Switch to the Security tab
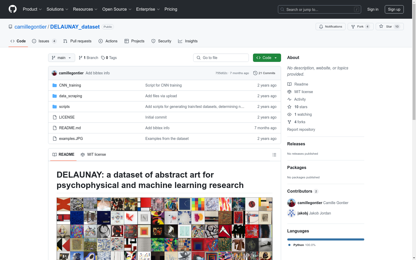This screenshot has width=416, height=260. pos(161,41)
